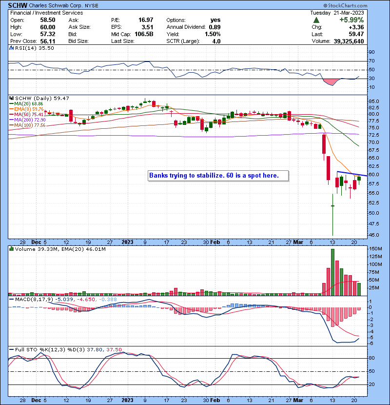Click the 90 level on the RSI axis
This screenshot has width=390, height=405.
click(x=371, y=52)
